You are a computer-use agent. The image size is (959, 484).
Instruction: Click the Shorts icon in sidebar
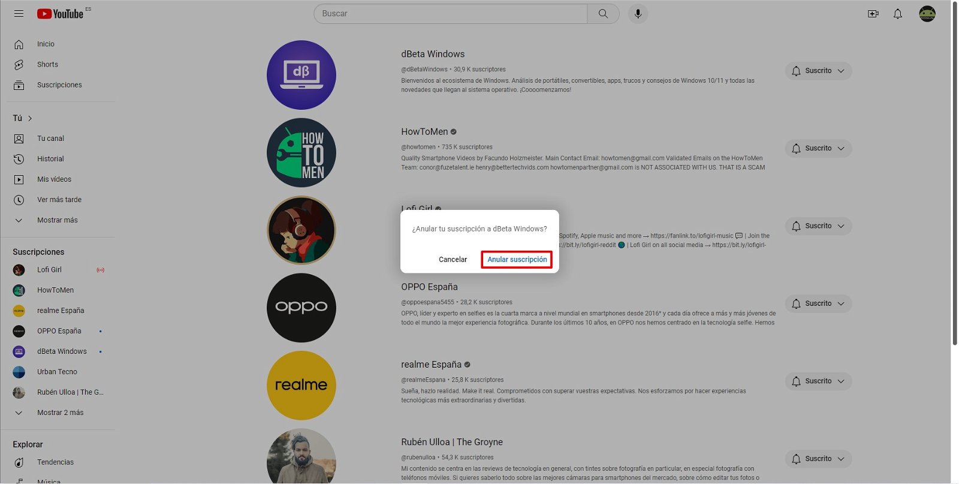pos(19,65)
